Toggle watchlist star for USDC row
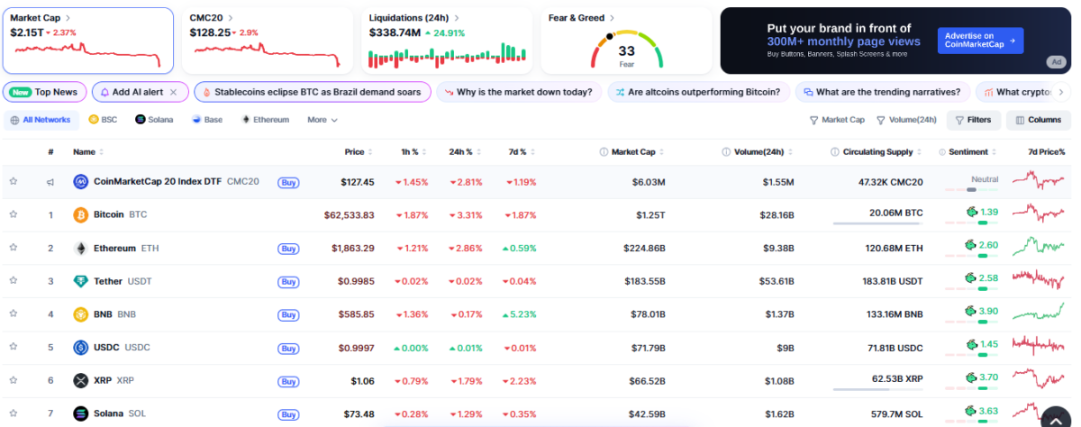The height and width of the screenshot is (427, 1081). click(x=14, y=347)
